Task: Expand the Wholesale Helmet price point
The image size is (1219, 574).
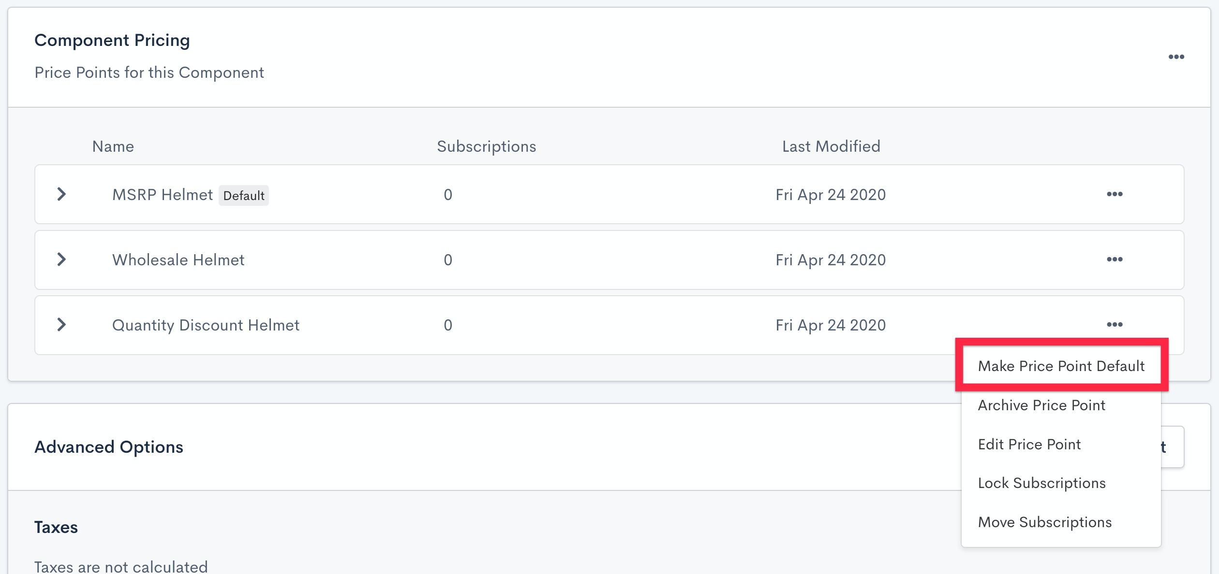Action: coord(61,259)
